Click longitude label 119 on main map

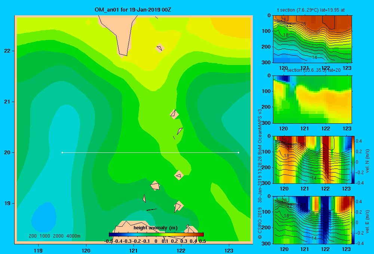click(x=38, y=250)
